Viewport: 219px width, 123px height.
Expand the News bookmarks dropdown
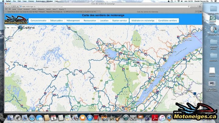coord(55,9)
